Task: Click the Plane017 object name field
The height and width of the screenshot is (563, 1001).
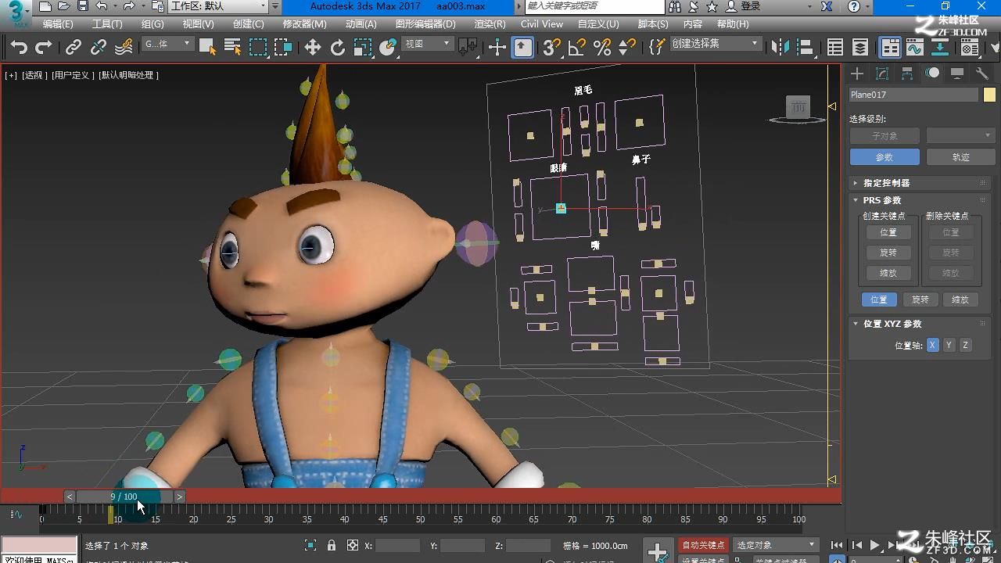Action: (x=913, y=95)
